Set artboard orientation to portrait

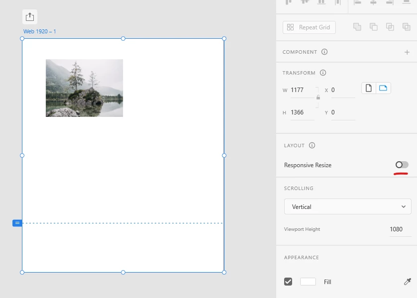(369, 88)
